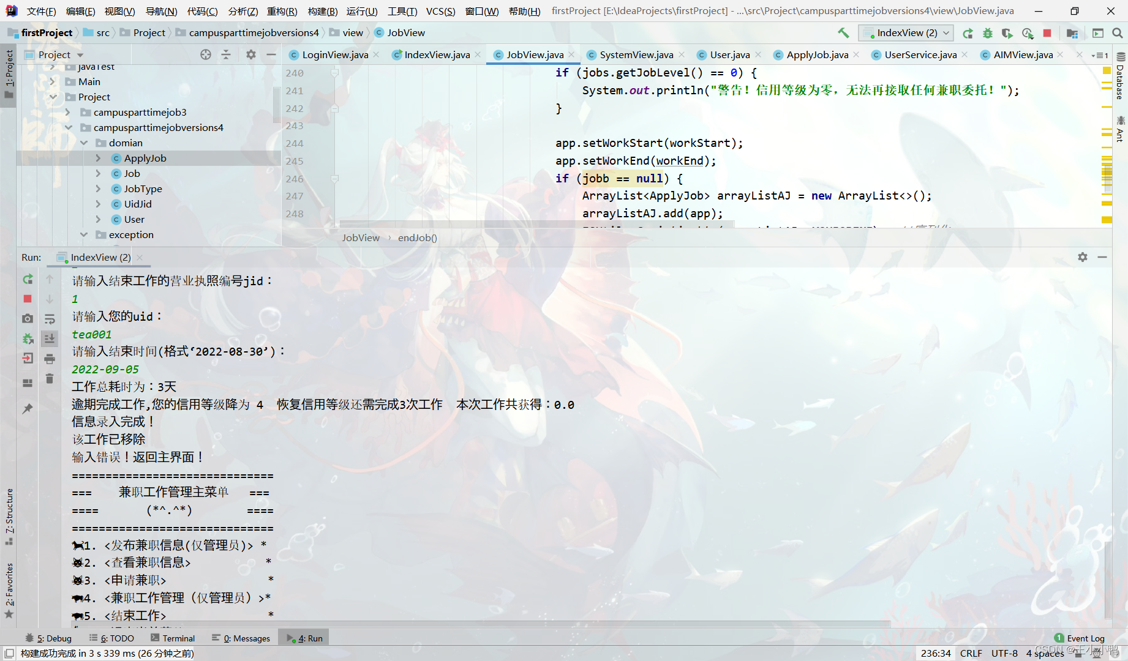The height and width of the screenshot is (661, 1128).
Task: Hide the Project tool window
Action: point(271,54)
